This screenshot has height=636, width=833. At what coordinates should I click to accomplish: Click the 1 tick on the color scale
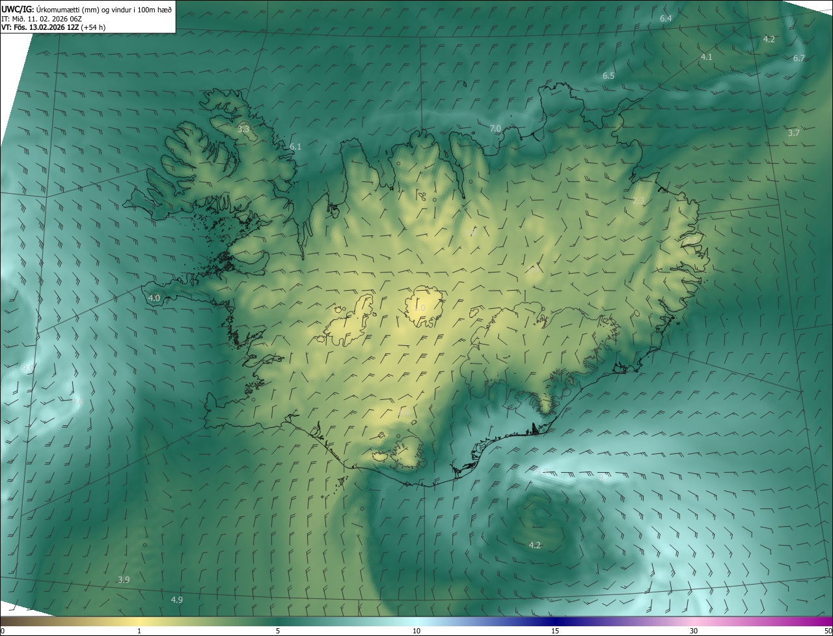pyautogui.click(x=139, y=631)
